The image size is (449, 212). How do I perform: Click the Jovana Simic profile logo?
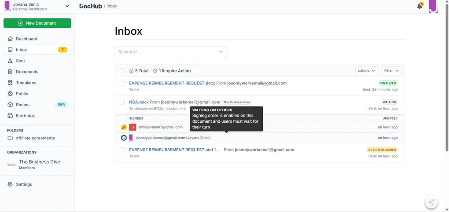click(x=7, y=6)
